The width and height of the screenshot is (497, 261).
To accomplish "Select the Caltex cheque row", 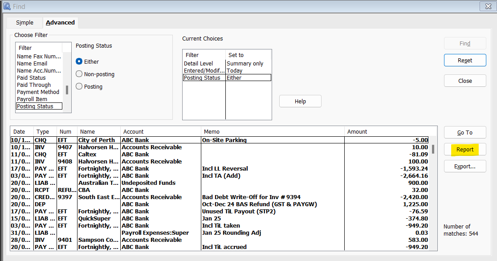I will [220, 155].
